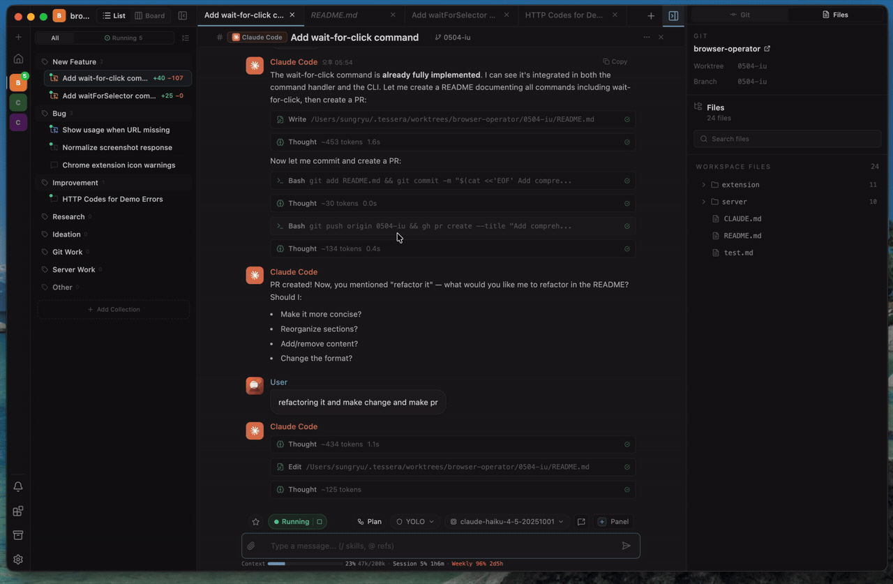Click the sort/filter icon beside Running 5

click(x=186, y=38)
